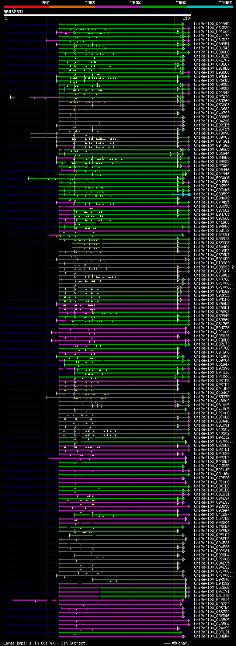Screen dimensions: 236x646
Task: Click the purple ~60% legend color segment
Action: pos(118,7)
